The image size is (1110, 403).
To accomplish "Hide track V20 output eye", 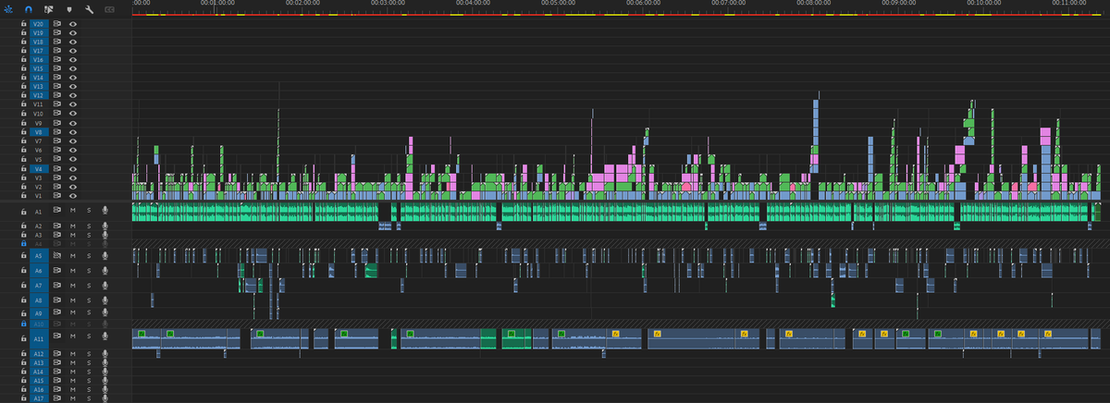I will 72,23.
